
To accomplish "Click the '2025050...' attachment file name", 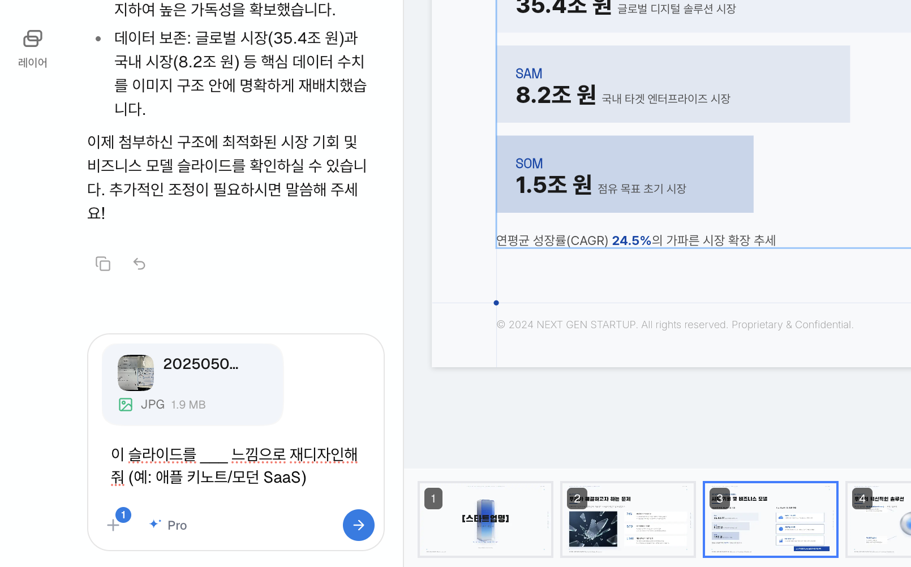I will (201, 364).
